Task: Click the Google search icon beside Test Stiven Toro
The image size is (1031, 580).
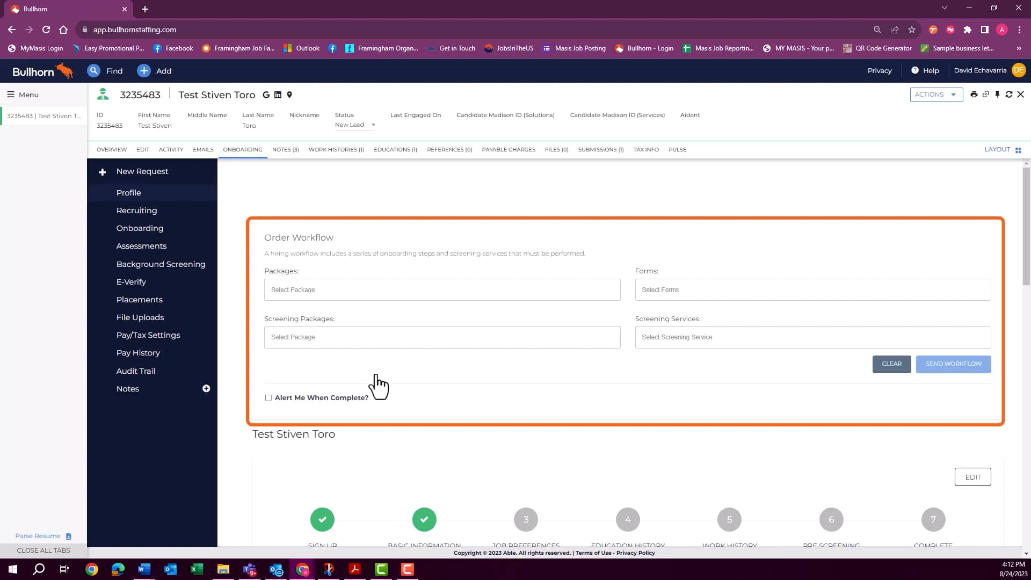Action: [266, 95]
